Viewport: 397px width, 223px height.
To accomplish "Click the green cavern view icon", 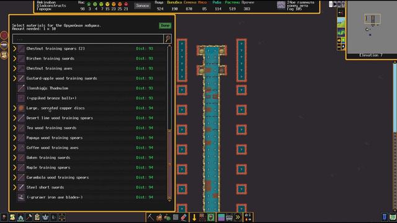I will pyautogui.click(x=341, y=32).
